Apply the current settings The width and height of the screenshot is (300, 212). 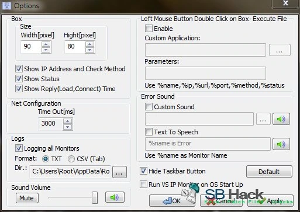click(x=271, y=201)
